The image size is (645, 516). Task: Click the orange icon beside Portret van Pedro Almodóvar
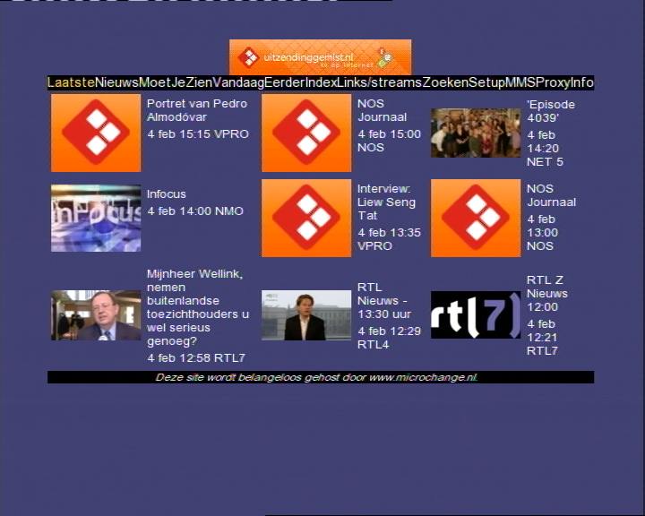pyautogui.click(x=96, y=133)
